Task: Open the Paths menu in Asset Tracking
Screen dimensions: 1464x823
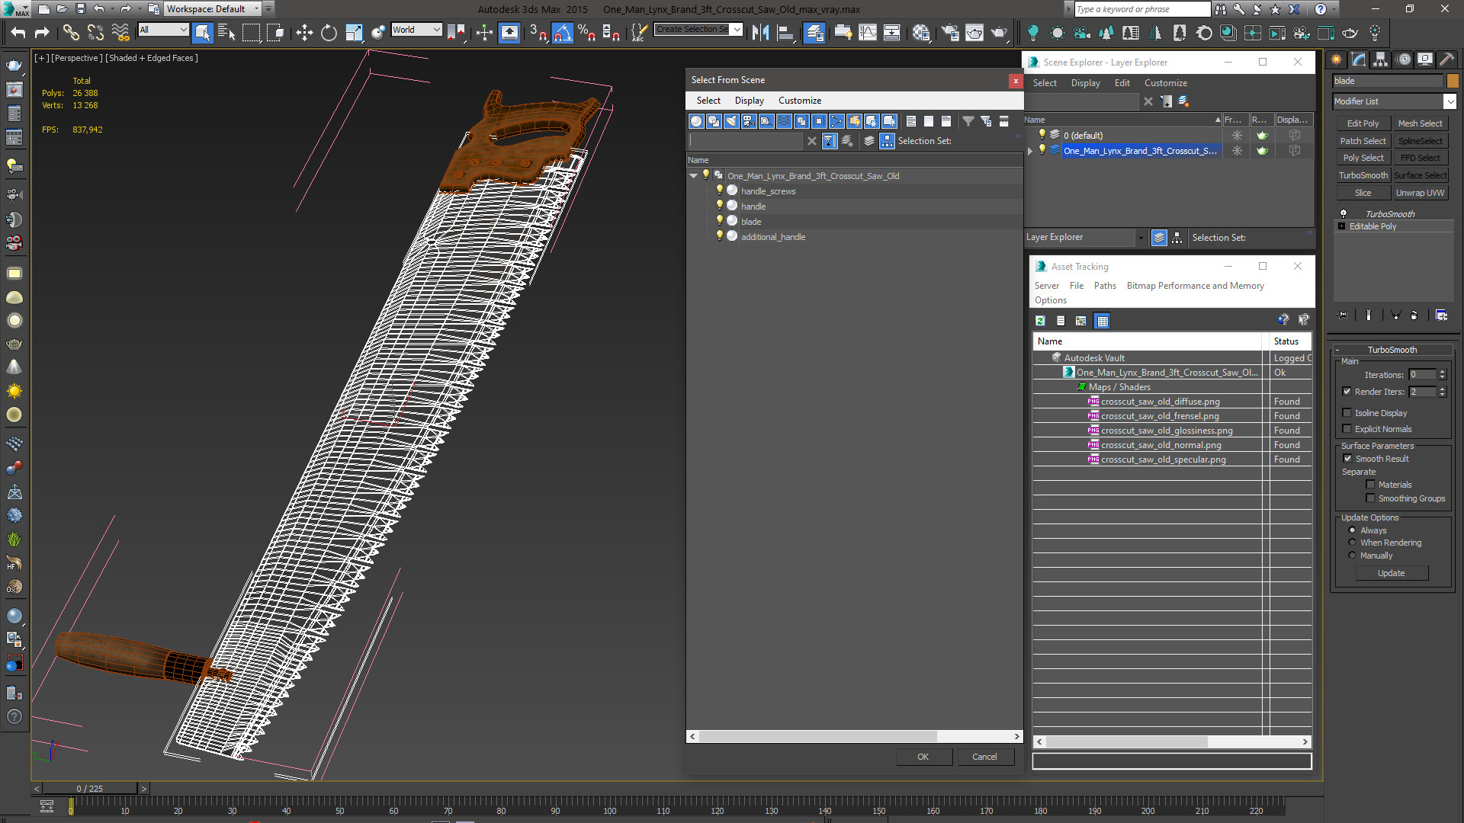Action: point(1104,286)
